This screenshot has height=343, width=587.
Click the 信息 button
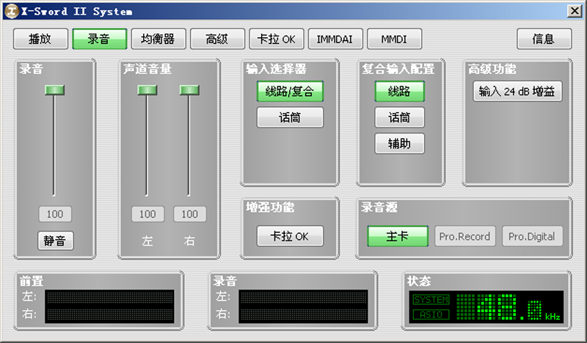(544, 39)
